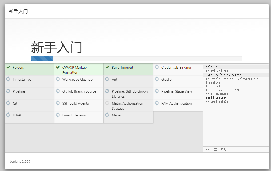Click the LDAP plugin name
Image resolution: width=271 pixels, height=171 pixels.
coord(17,115)
